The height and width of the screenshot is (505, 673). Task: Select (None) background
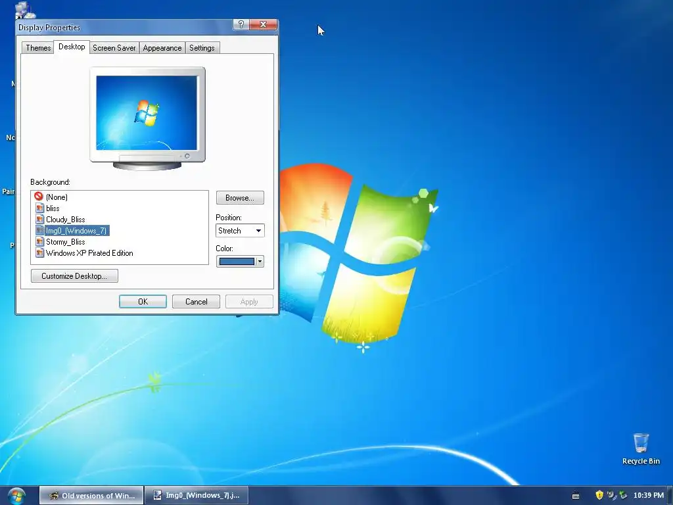[x=57, y=197]
